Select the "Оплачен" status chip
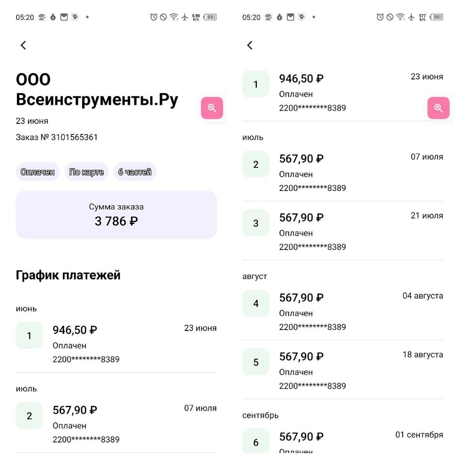Screen dimensions: 459x459 tap(38, 172)
